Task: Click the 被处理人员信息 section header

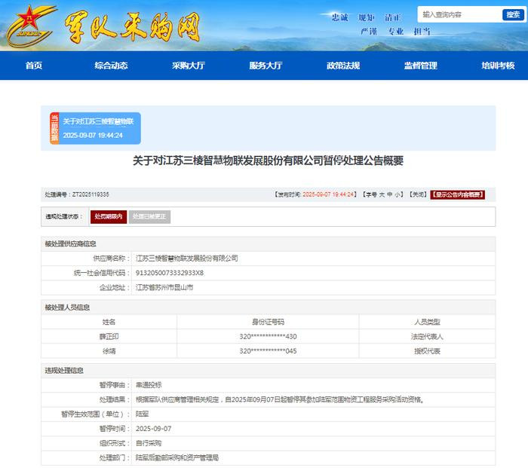Action: [67, 307]
